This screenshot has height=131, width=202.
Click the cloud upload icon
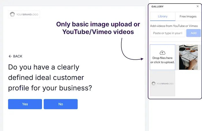[162, 53]
